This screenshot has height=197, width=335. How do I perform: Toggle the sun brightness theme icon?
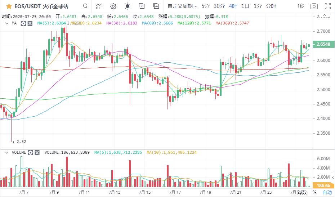coord(127,6)
